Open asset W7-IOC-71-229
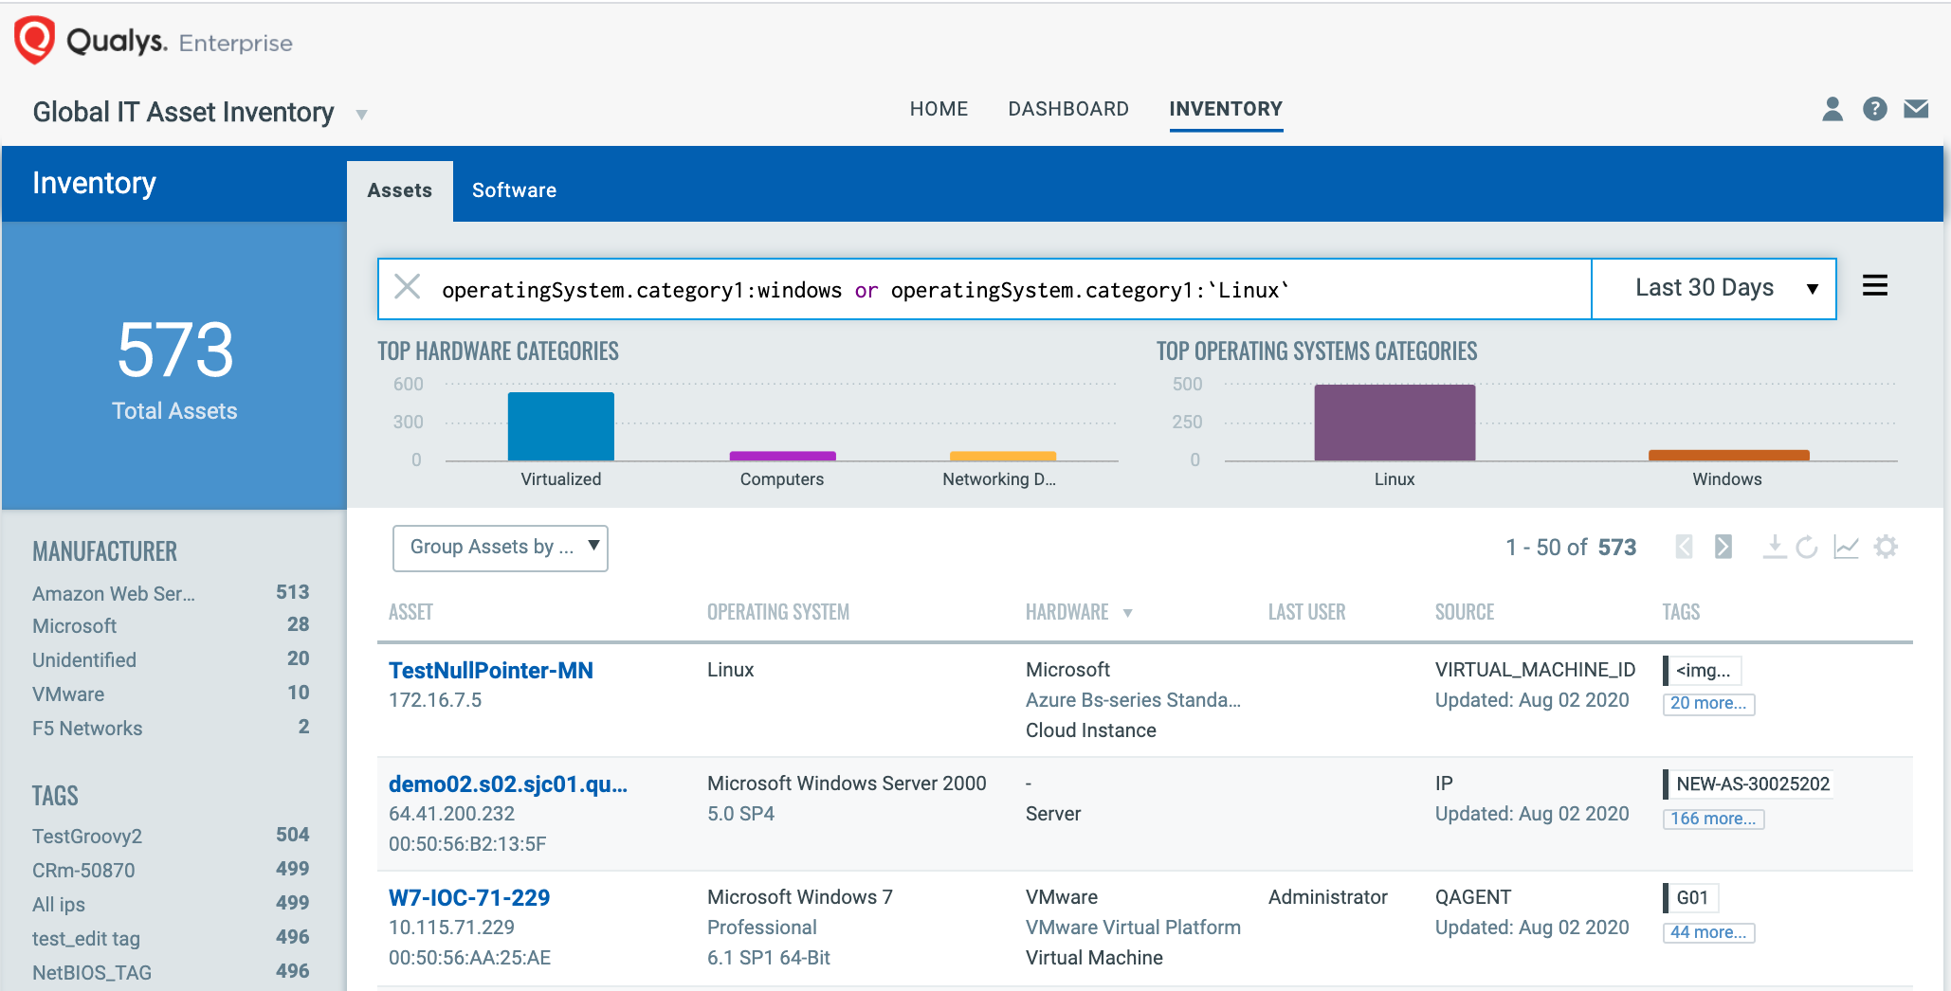This screenshot has width=1951, height=991. pyautogui.click(x=469, y=897)
